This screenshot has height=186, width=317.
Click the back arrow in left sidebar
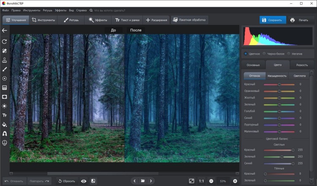(5, 30)
